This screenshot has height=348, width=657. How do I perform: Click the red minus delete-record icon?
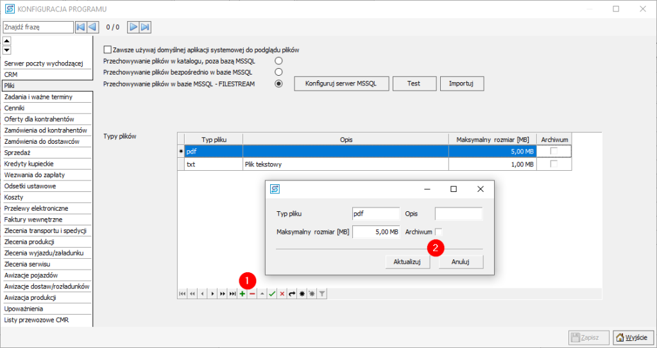click(x=252, y=293)
